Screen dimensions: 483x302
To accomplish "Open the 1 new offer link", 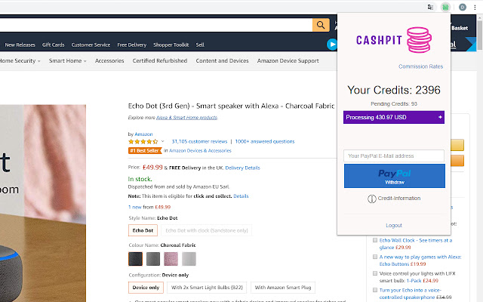I will coord(134,208).
